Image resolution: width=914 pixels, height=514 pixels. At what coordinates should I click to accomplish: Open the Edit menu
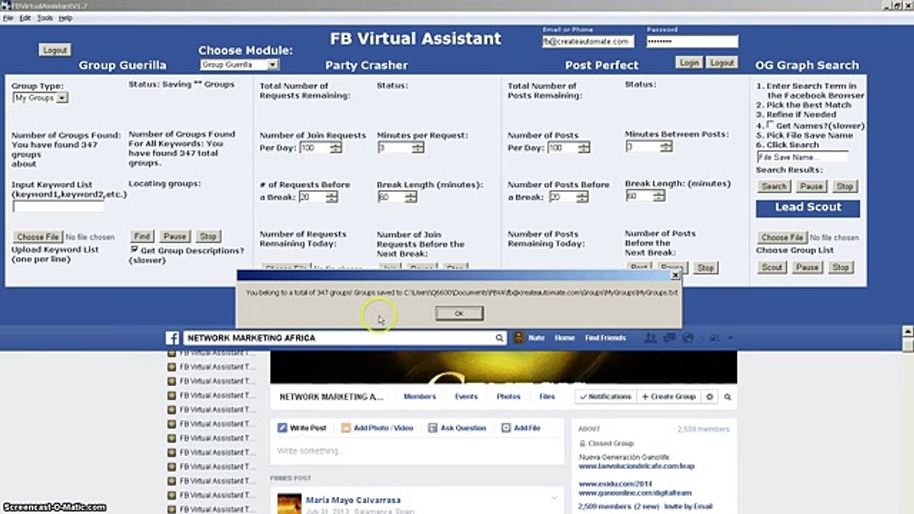pos(25,18)
